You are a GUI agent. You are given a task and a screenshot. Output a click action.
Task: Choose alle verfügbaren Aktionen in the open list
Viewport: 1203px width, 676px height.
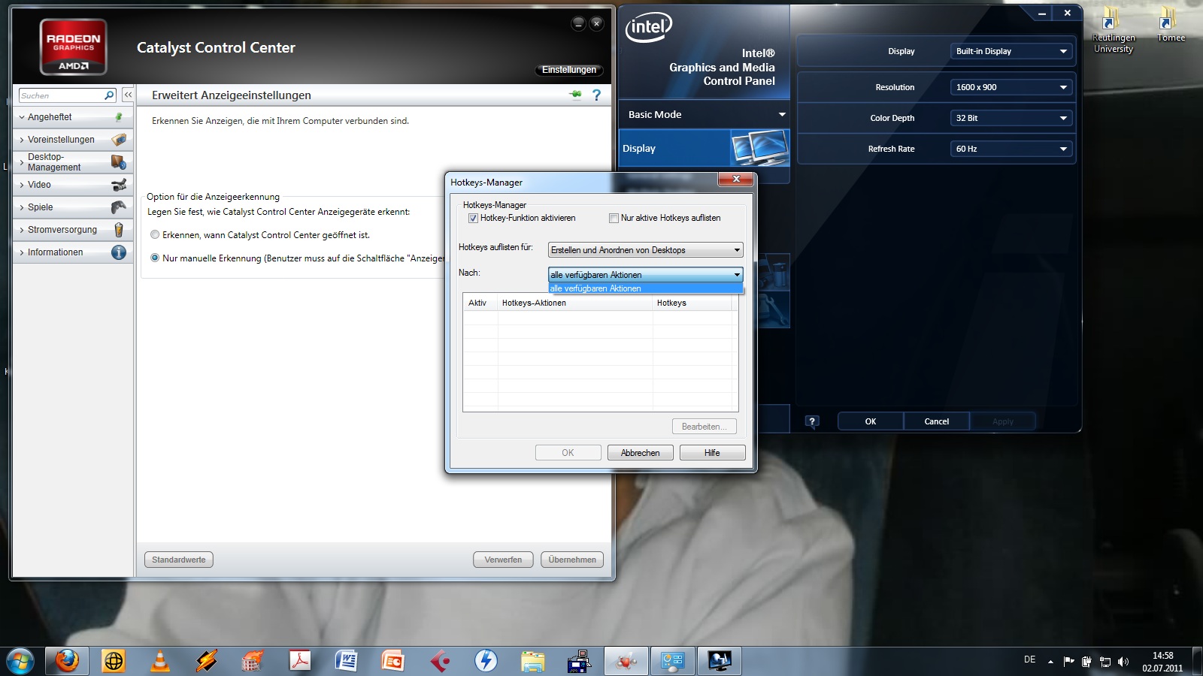tap(646, 288)
